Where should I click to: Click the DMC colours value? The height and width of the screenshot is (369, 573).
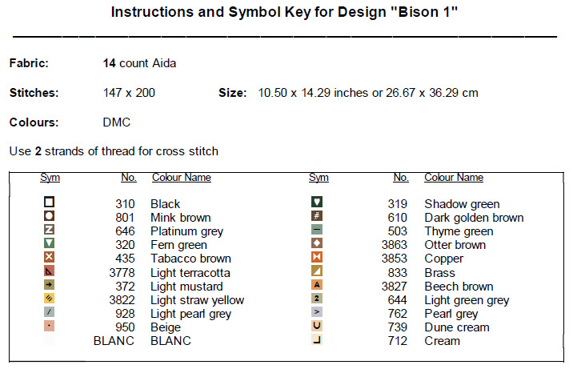[x=116, y=122]
